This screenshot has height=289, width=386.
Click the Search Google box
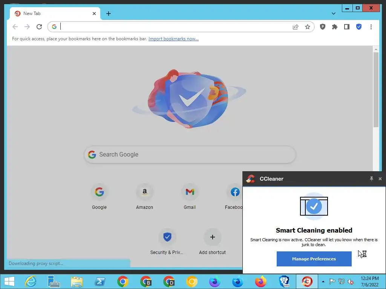click(190, 155)
